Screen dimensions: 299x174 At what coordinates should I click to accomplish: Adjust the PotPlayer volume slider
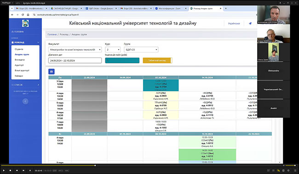pyautogui.click(x=291, y=165)
